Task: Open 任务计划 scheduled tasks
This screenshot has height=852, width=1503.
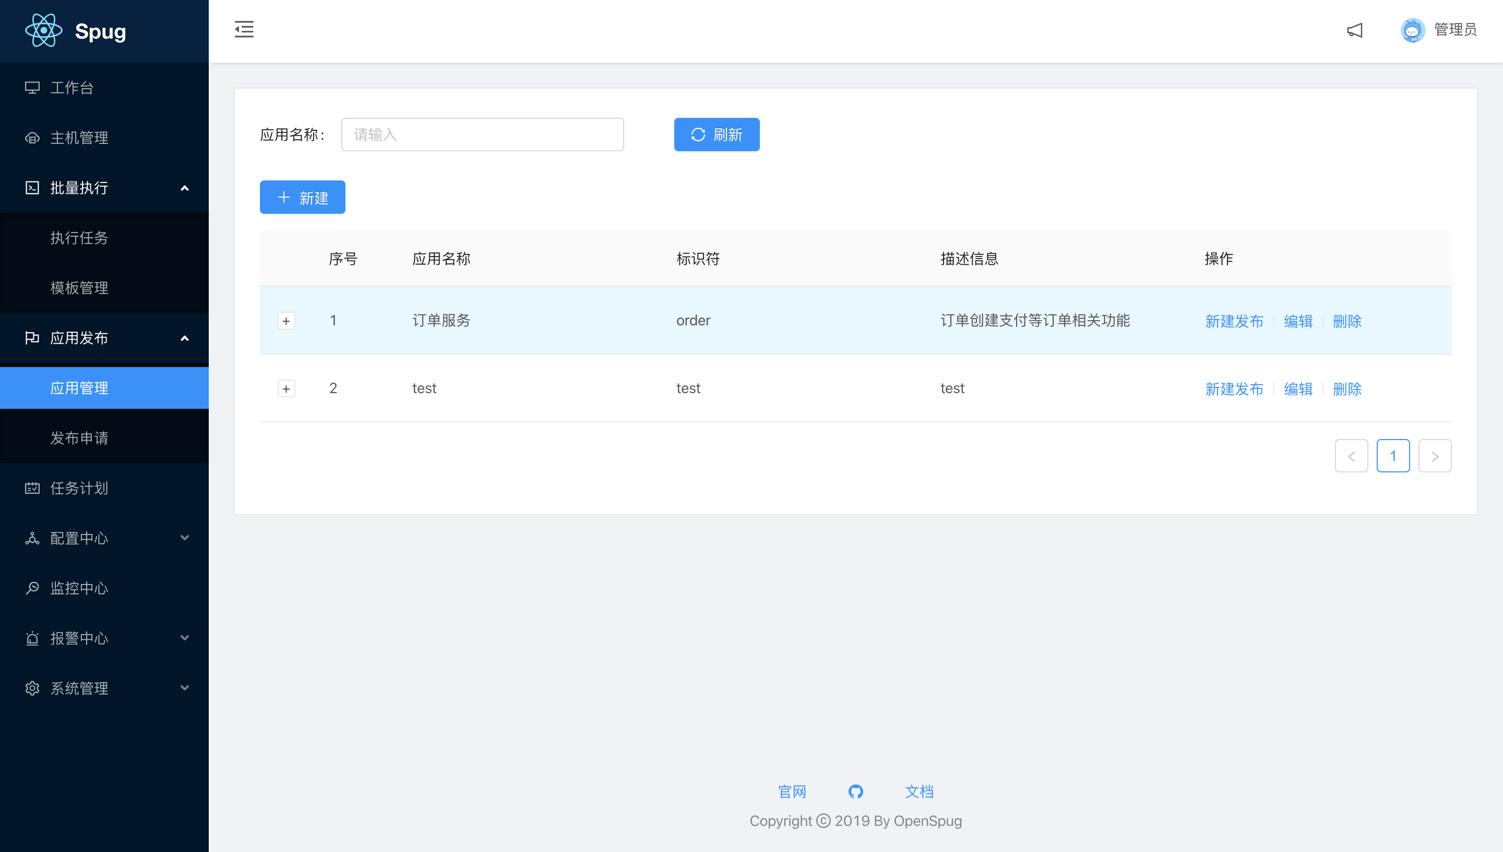Action: click(79, 488)
